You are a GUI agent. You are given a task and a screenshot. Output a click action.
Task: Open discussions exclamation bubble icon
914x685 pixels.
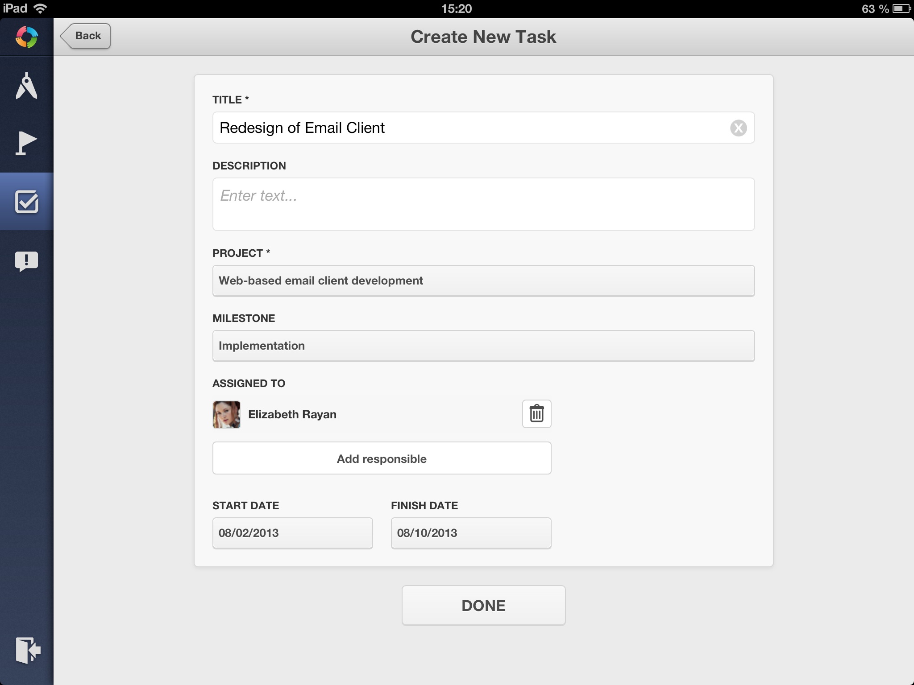26,261
